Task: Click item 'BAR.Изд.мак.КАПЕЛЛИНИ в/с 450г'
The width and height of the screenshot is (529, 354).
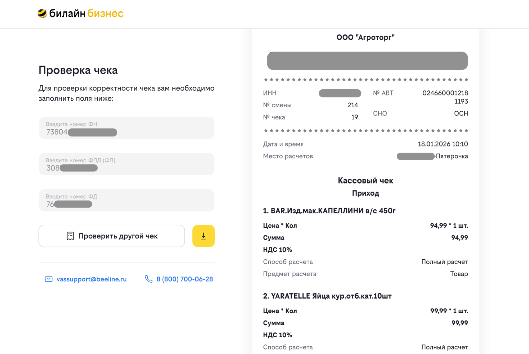Action: tap(329, 211)
